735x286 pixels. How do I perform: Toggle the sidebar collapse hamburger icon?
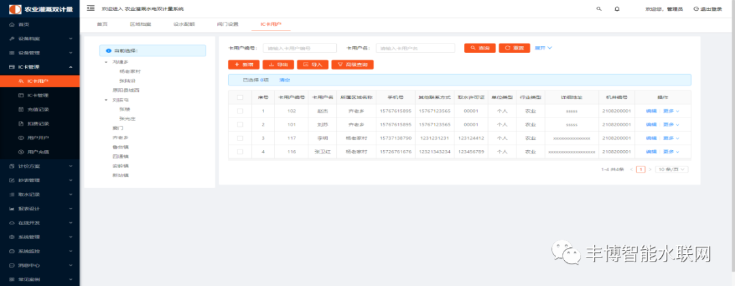91,8
